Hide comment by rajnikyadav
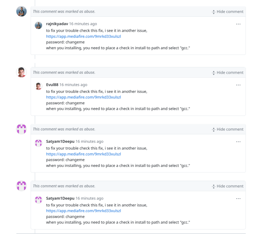Viewport: 261px width, 234px height. point(228,12)
